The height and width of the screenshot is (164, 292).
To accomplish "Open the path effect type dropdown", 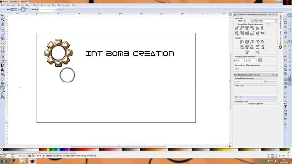I will tap(249, 82).
